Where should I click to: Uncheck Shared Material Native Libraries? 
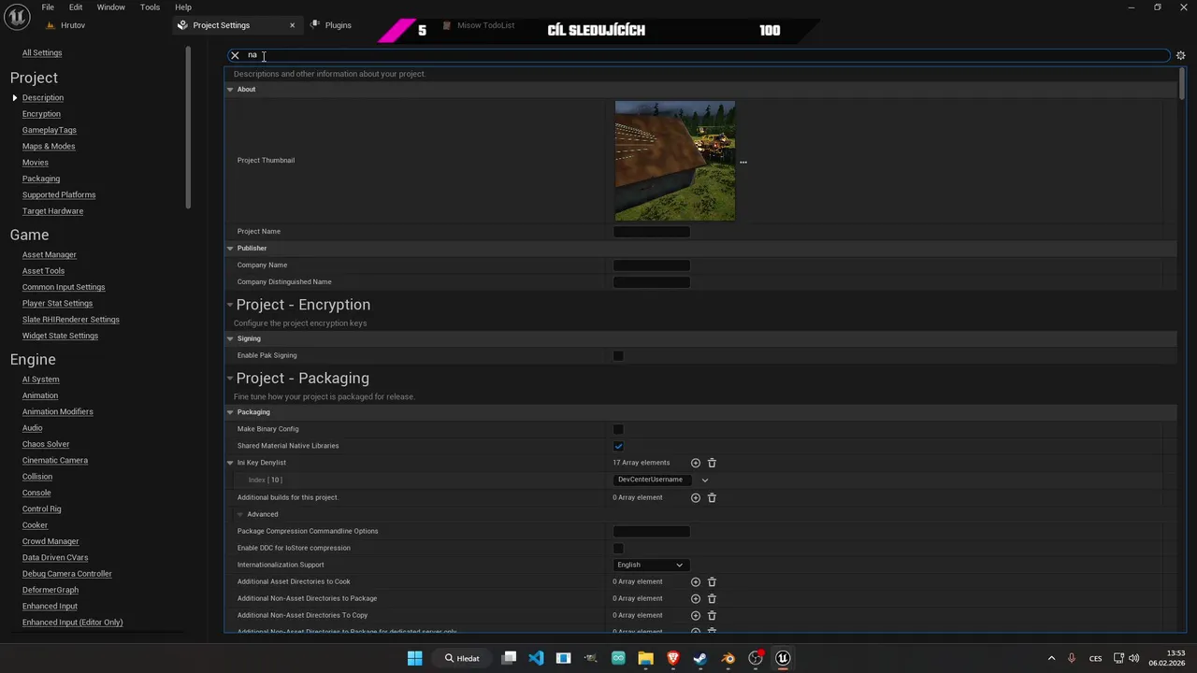tap(618, 446)
